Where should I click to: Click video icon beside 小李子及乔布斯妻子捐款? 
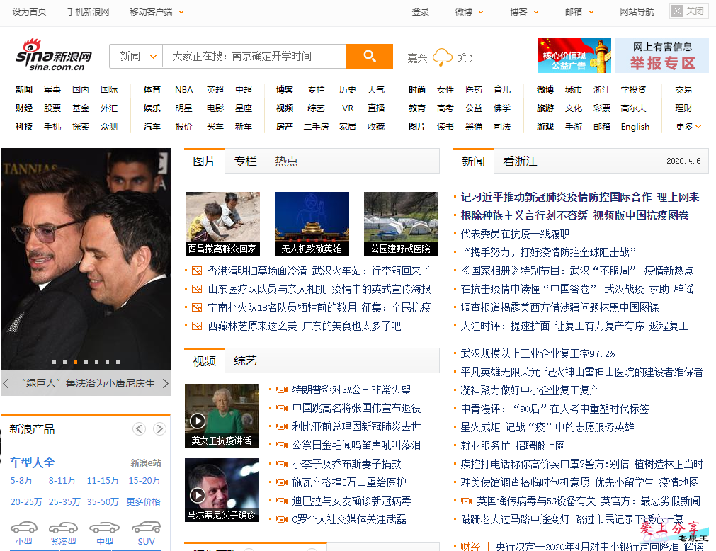pos(282,465)
